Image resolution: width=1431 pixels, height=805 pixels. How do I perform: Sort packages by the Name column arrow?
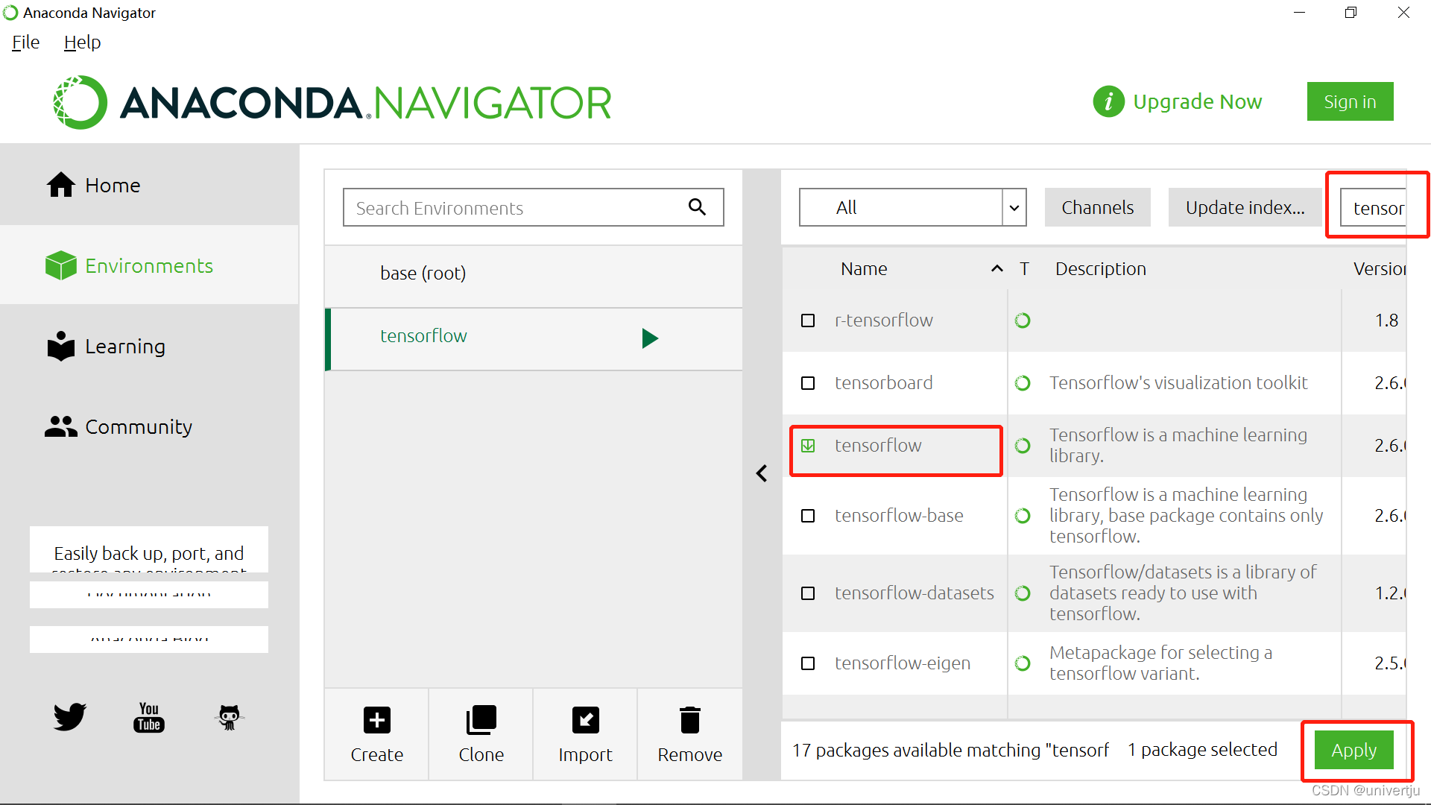tap(996, 269)
